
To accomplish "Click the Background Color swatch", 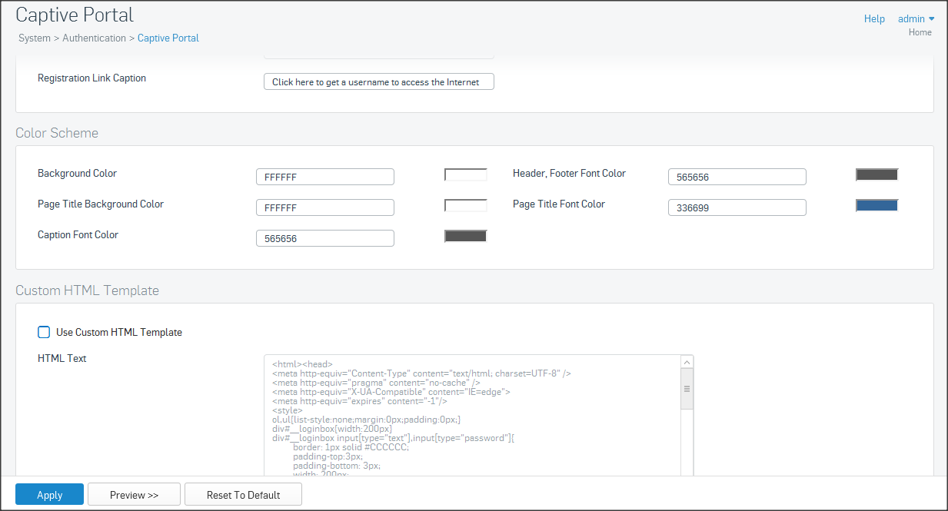I will [x=465, y=175].
